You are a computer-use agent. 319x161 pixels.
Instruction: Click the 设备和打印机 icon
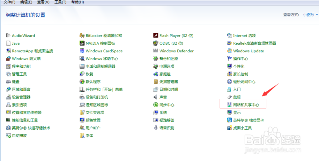[82, 97]
